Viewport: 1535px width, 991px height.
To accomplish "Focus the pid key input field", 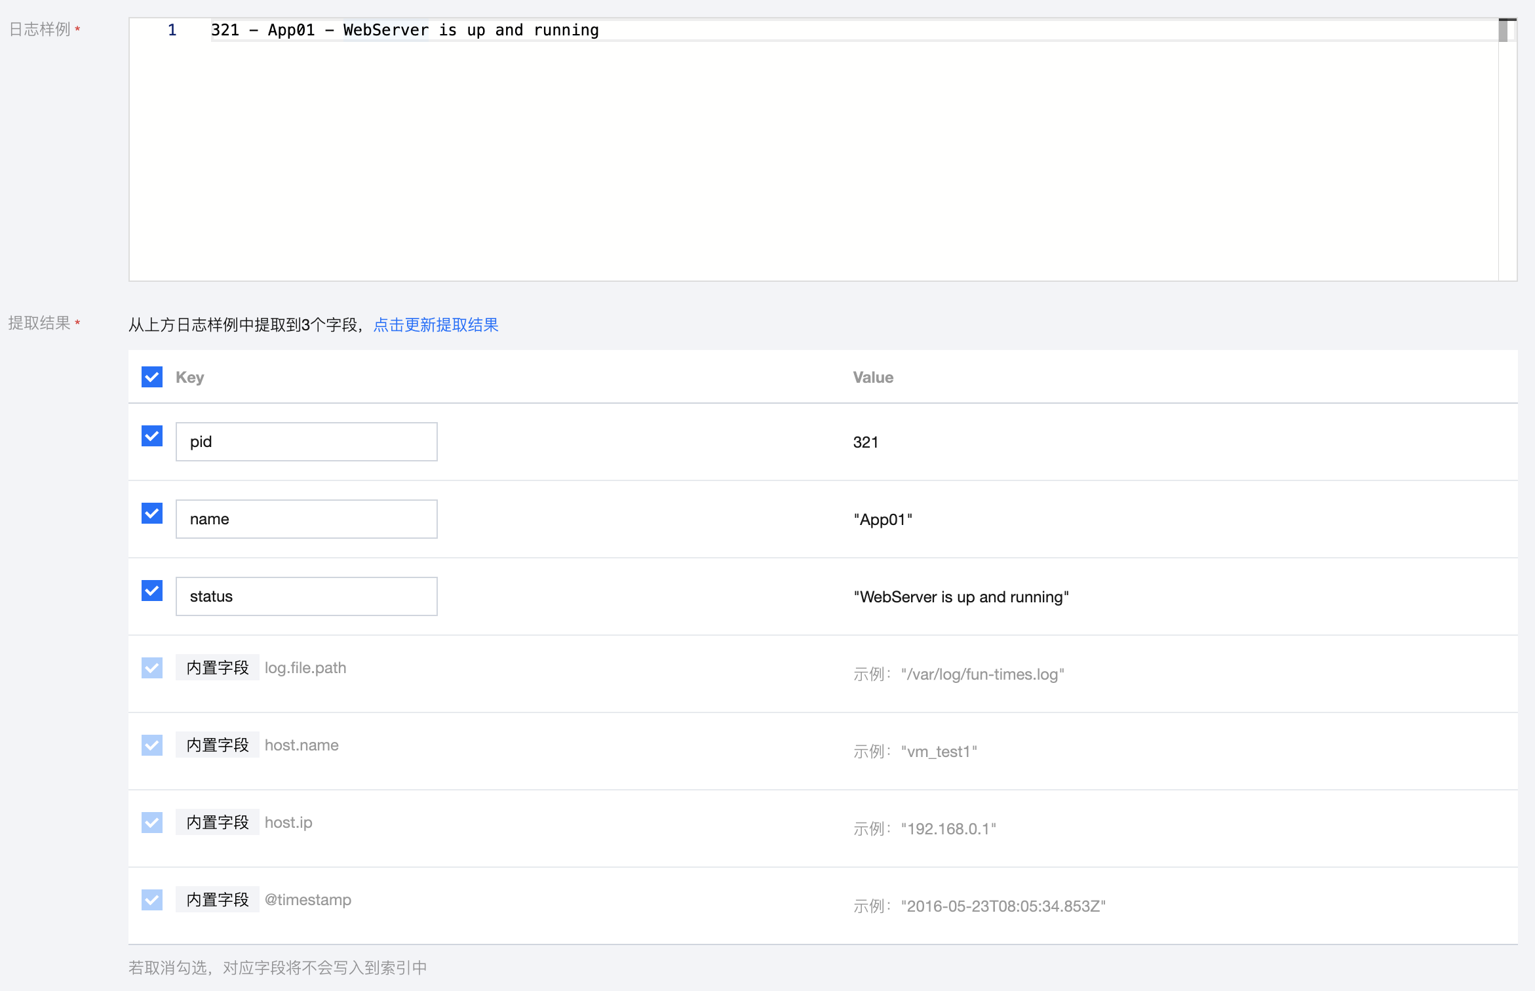I will pyautogui.click(x=306, y=442).
